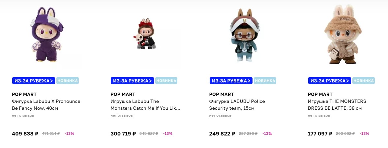The image size is (388, 148).
Task: Open 'Игрушка THE MONSTERS DRESS BE LATTE' title
Action: (337, 104)
